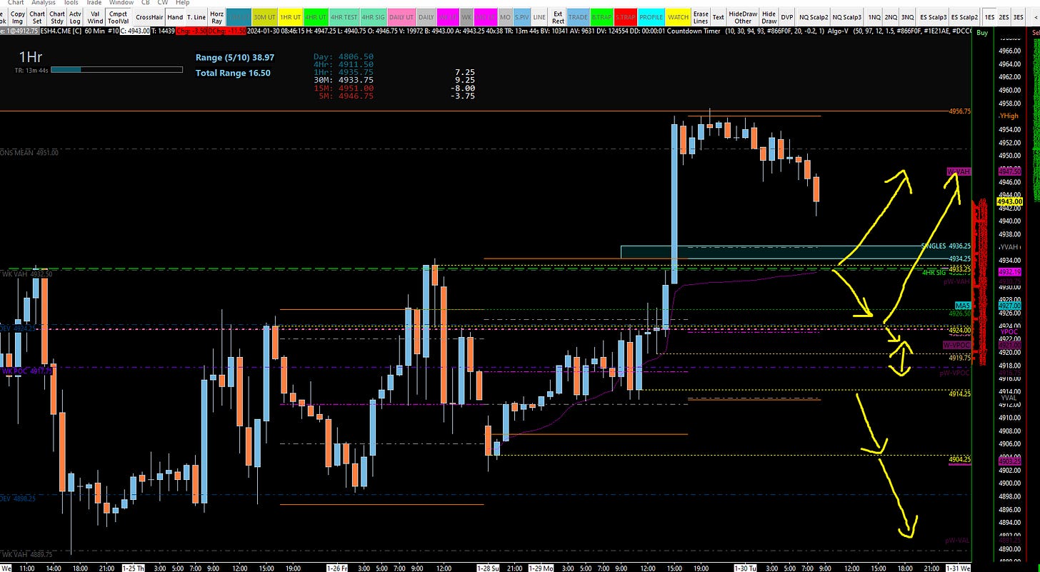Screen dimensions: 1040x572
Task: Click the grey WK button
Action: point(467,17)
